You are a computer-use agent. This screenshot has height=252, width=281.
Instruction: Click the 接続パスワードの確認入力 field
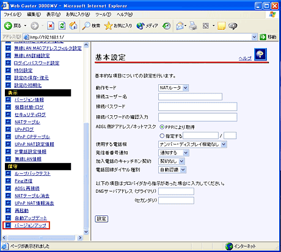[x=198, y=117]
